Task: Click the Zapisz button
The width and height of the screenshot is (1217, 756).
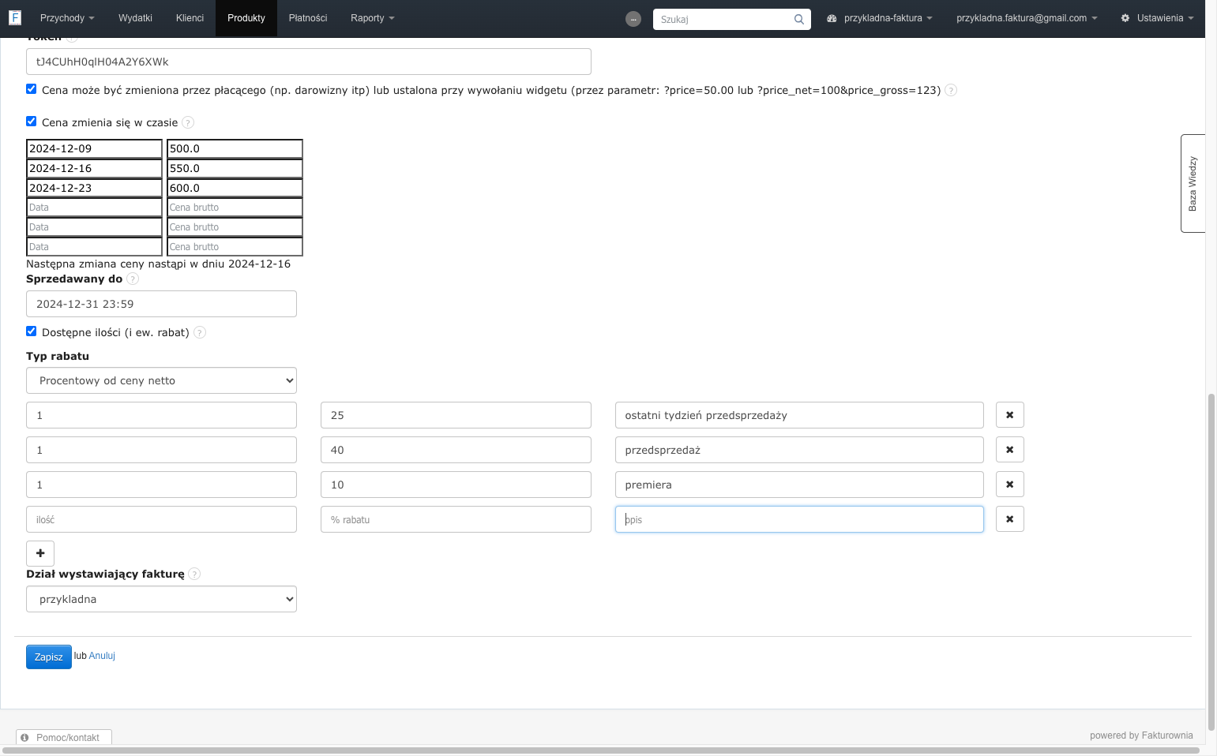Action: pyautogui.click(x=49, y=657)
